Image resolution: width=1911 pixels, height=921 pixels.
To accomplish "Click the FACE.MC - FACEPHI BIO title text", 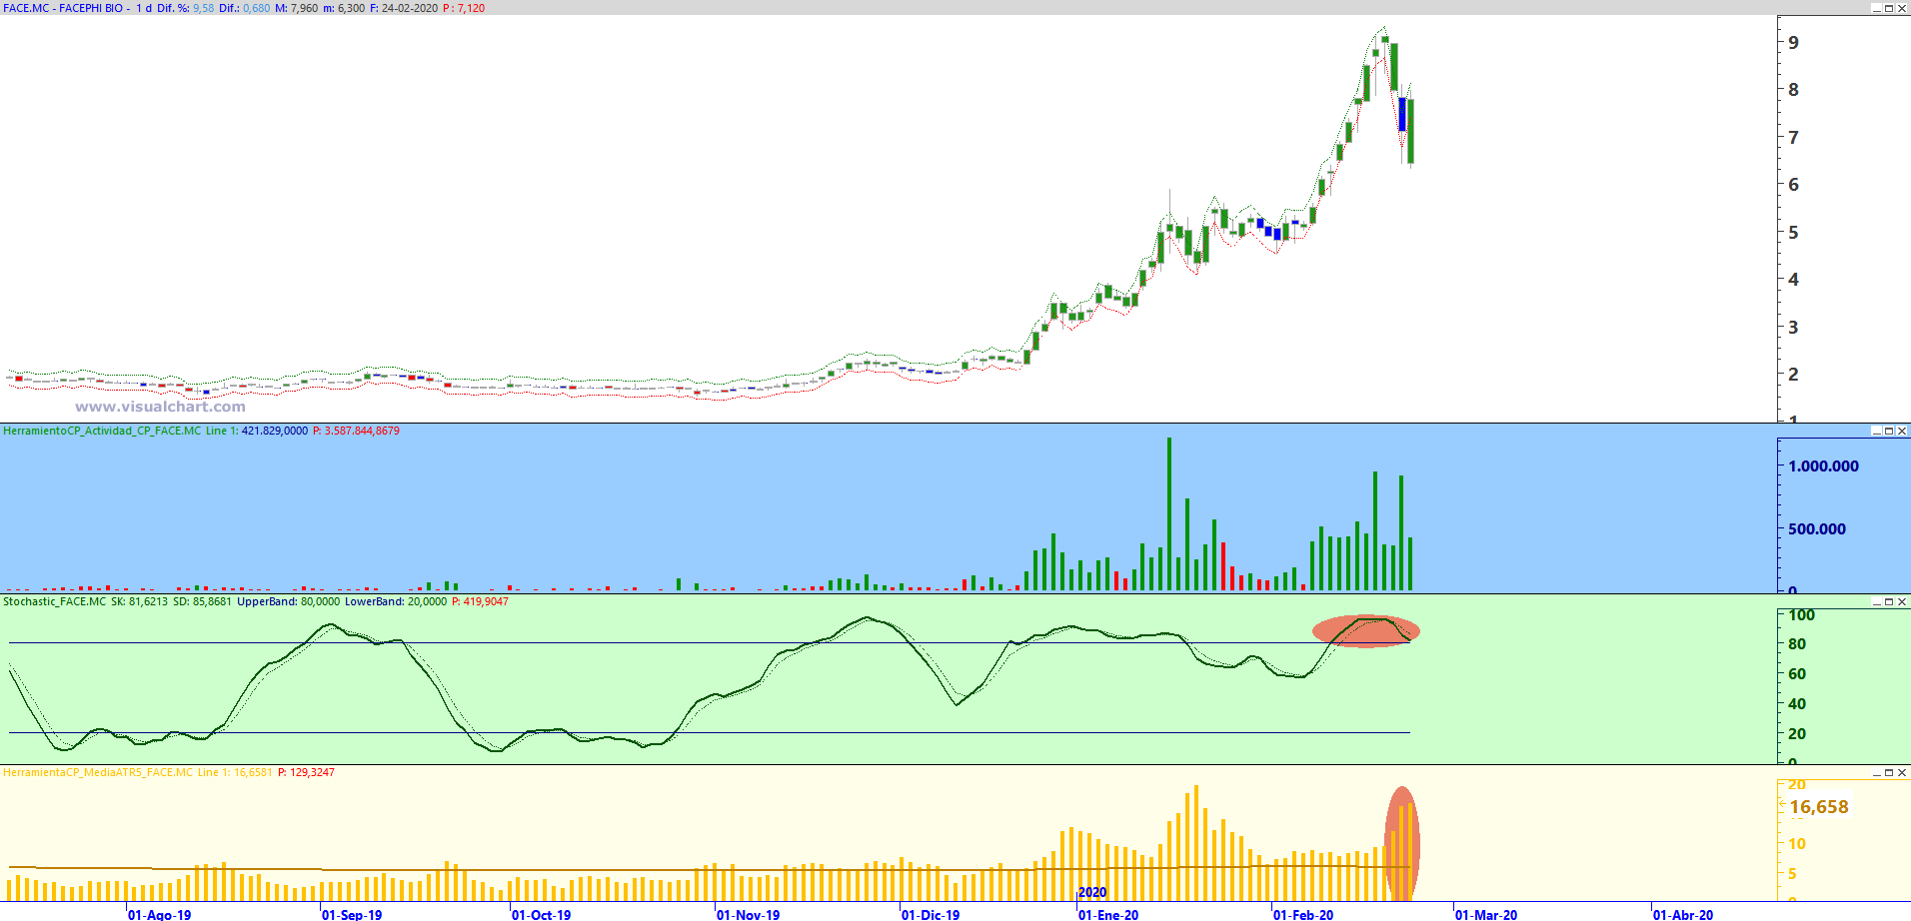I will [x=63, y=8].
